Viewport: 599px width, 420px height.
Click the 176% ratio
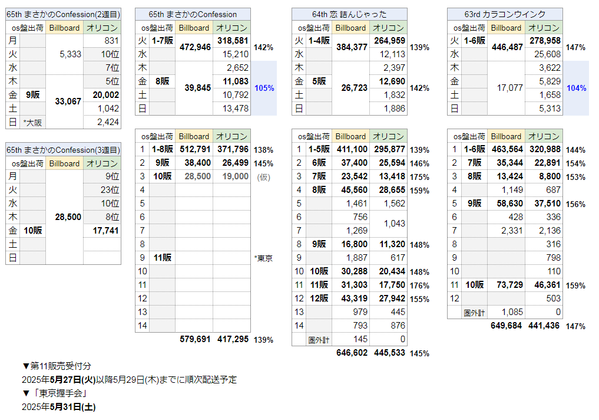[419, 286]
